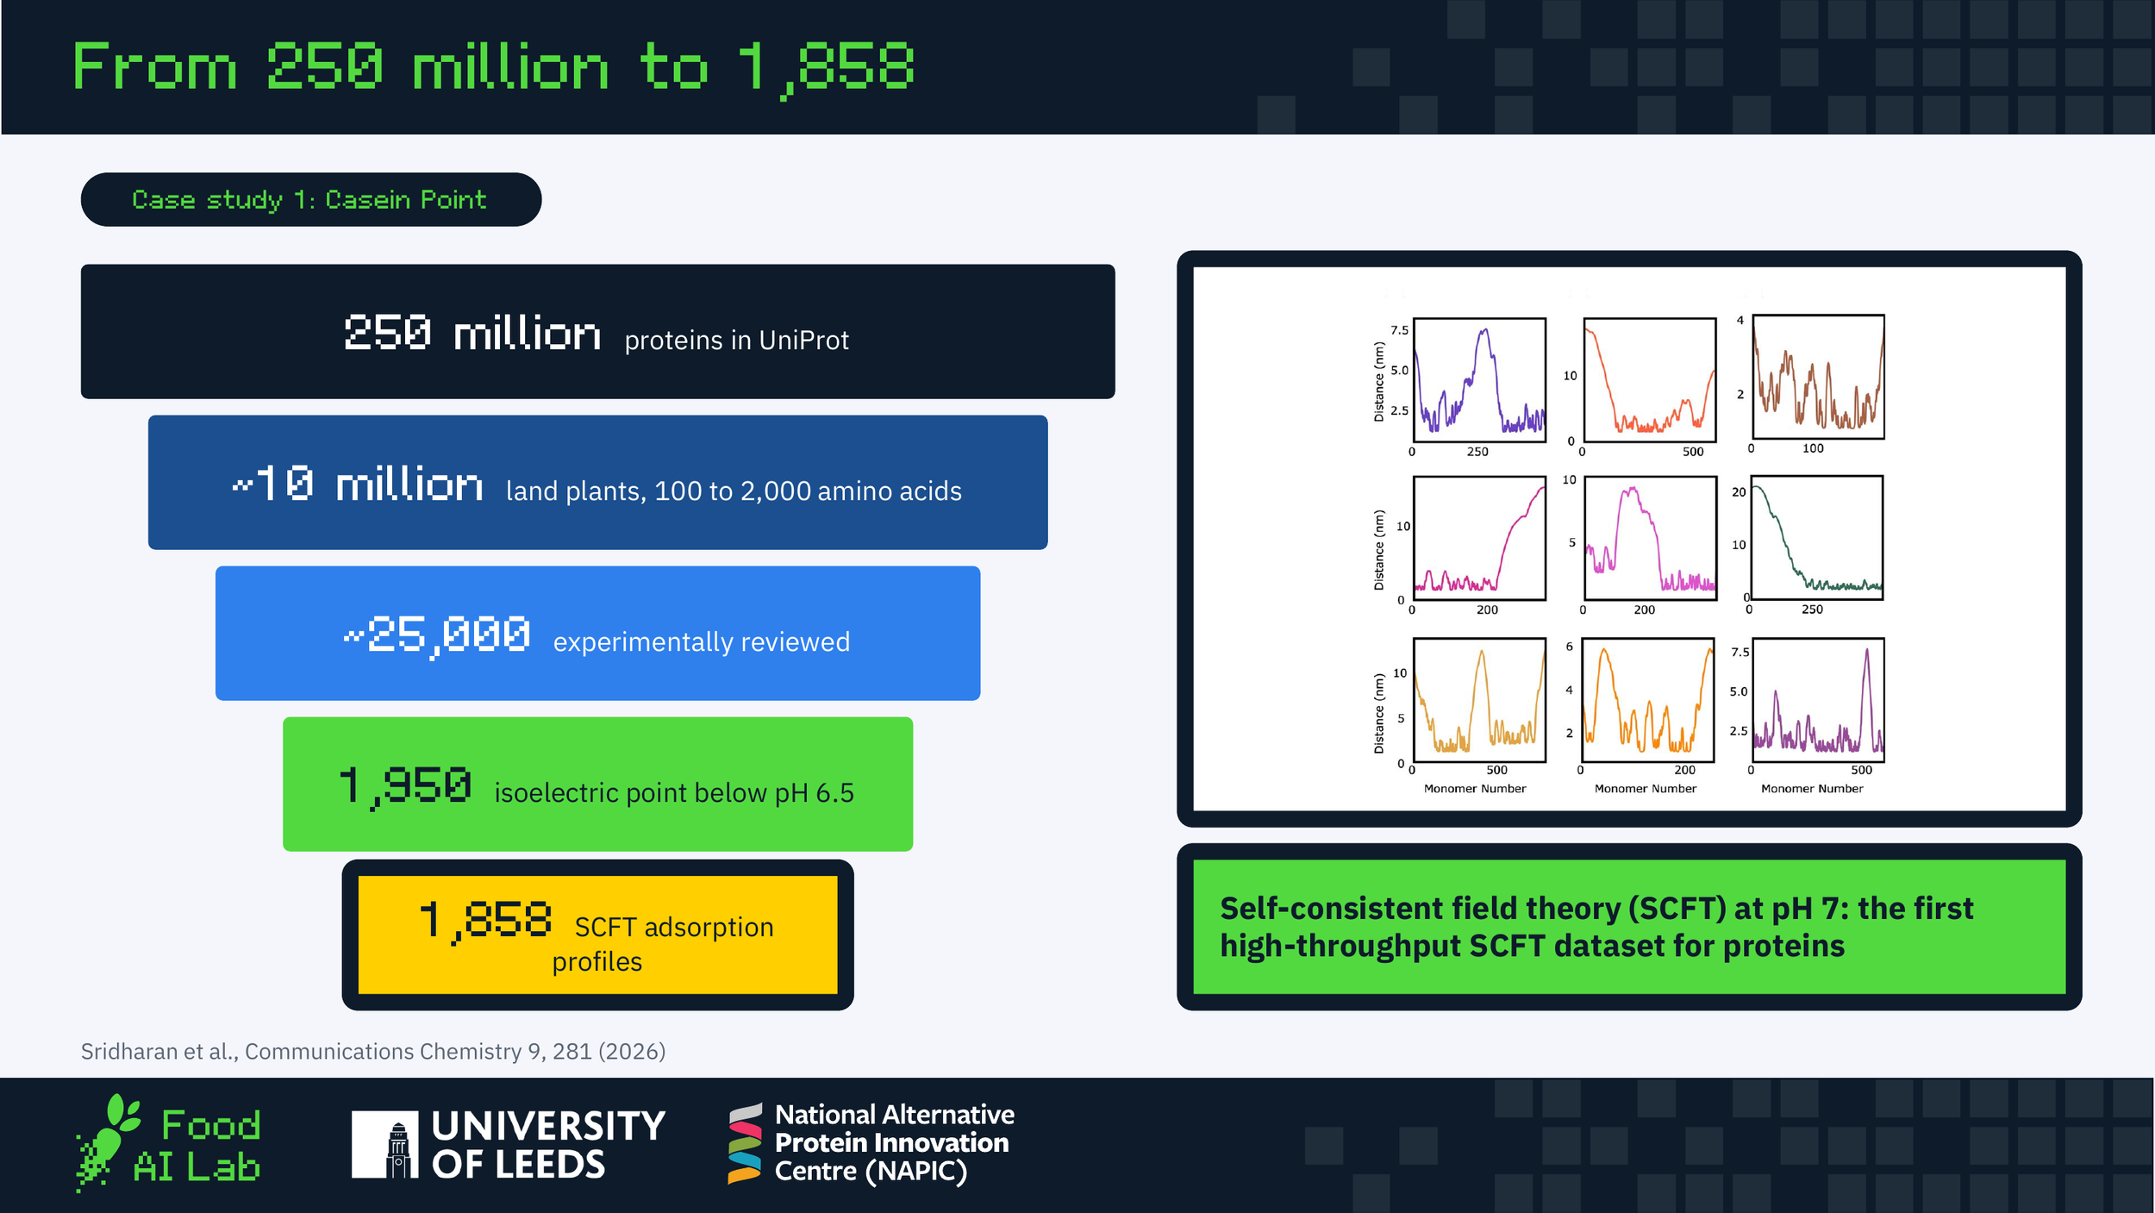
Task: Click the violet plot in bottom-right cell
Action: (x=1818, y=700)
